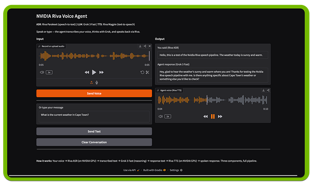
Task: Open Settings in the footer
Action: tap(176, 170)
